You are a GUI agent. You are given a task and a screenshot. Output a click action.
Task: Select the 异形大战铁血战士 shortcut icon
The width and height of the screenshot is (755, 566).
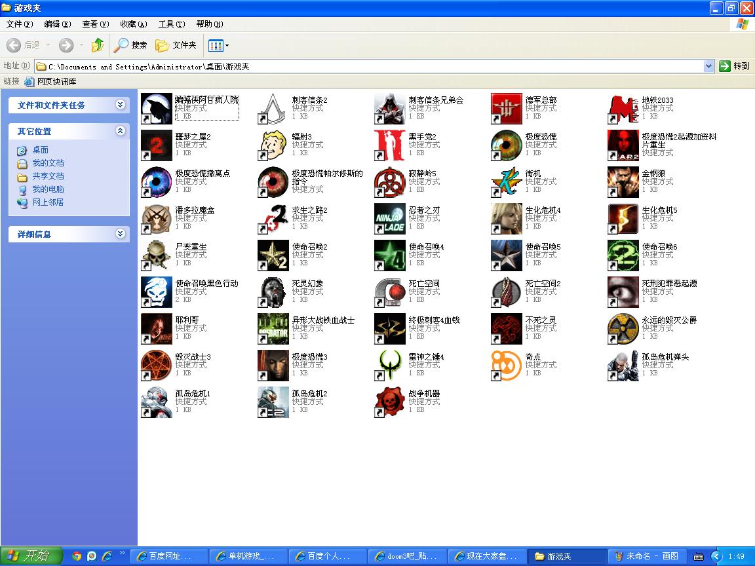[273, 329]
